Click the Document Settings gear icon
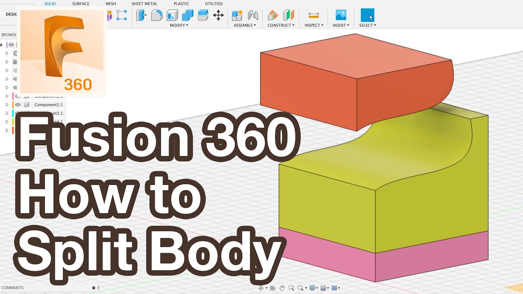 [16, 53]
